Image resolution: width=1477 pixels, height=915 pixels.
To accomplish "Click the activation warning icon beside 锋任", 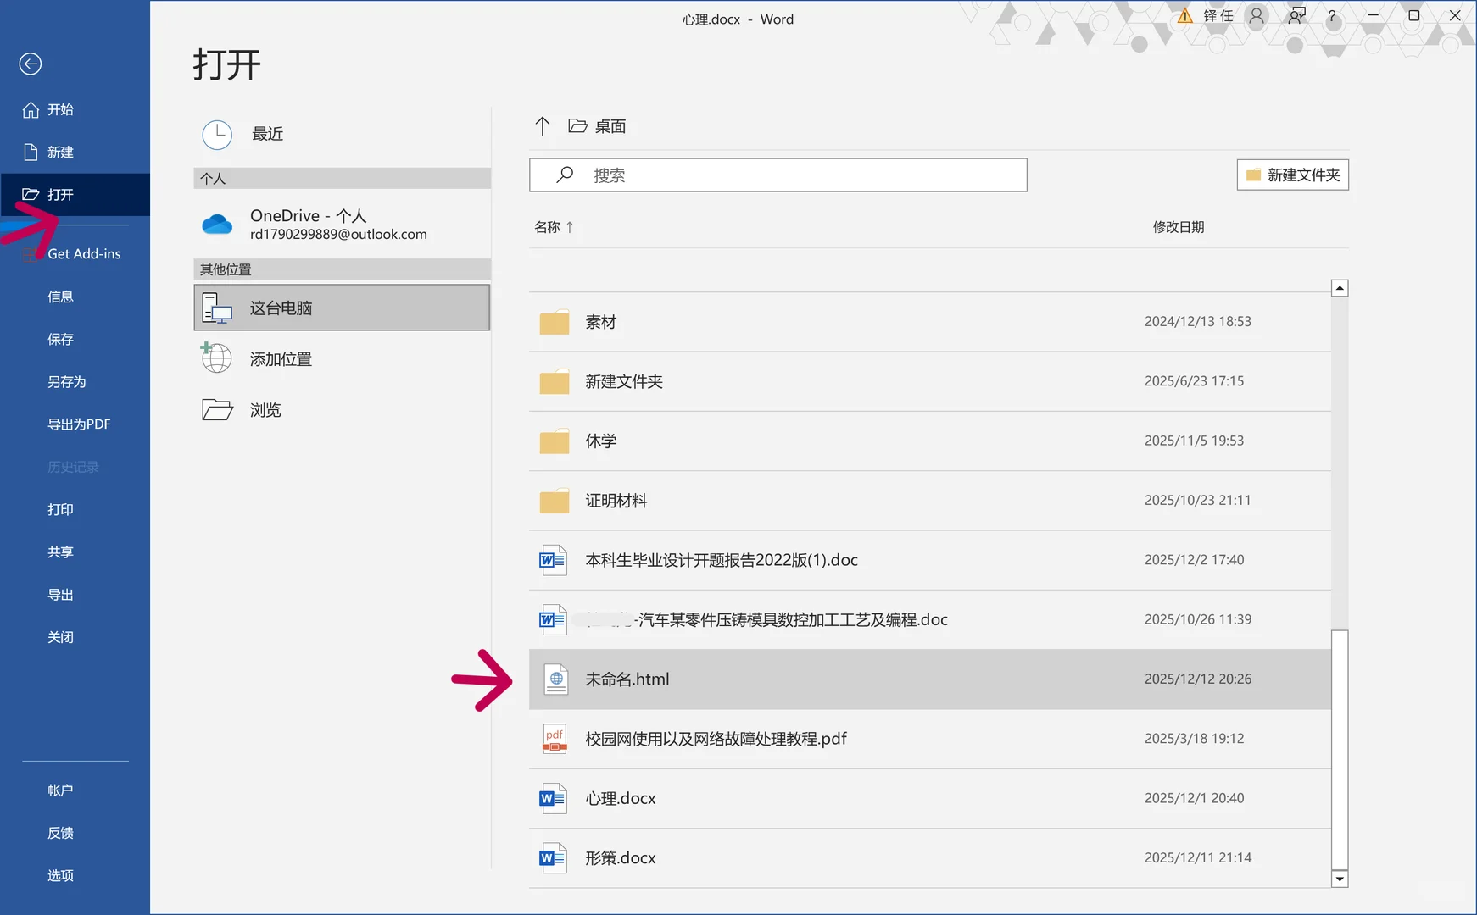I will [x=1185, y=15].
